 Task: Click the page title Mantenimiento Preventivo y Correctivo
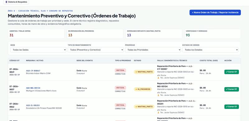pyautogui.click(x=72, y=16)
